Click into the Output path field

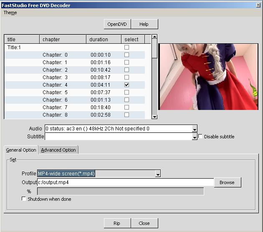[x=126, y=182]
